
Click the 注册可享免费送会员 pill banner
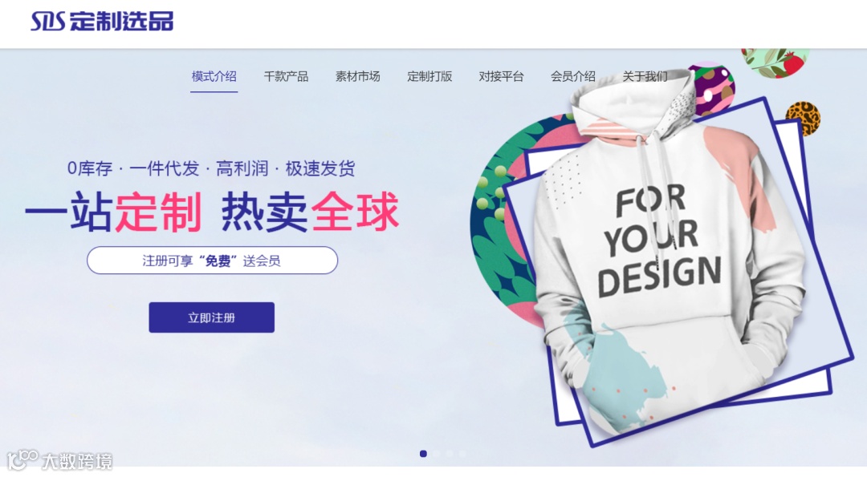212,260
